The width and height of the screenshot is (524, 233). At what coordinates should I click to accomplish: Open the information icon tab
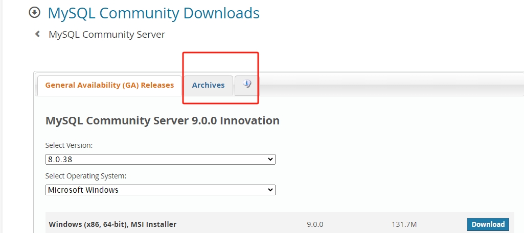click(247, 85)
